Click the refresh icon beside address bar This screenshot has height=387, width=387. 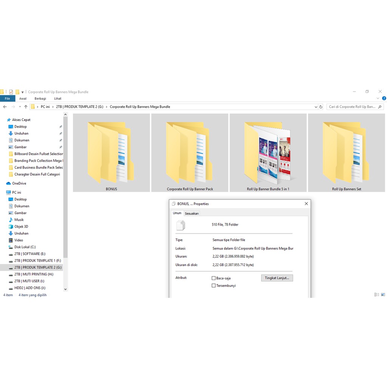tap(321, 107)
